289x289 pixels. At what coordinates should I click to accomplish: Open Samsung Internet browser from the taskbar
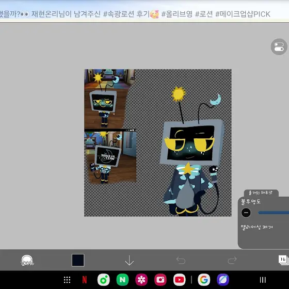tap(223, 280)
